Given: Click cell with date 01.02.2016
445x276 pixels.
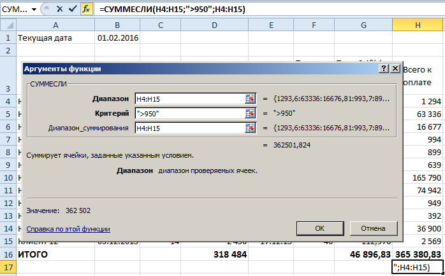Looking at the screenshot, I should [117, 38].
